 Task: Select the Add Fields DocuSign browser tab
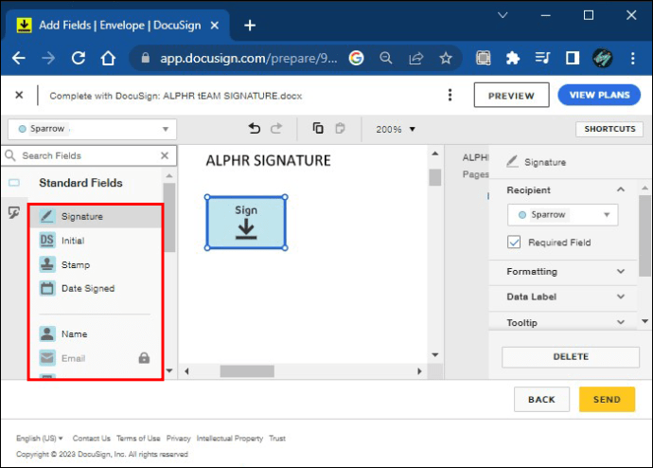116,26
